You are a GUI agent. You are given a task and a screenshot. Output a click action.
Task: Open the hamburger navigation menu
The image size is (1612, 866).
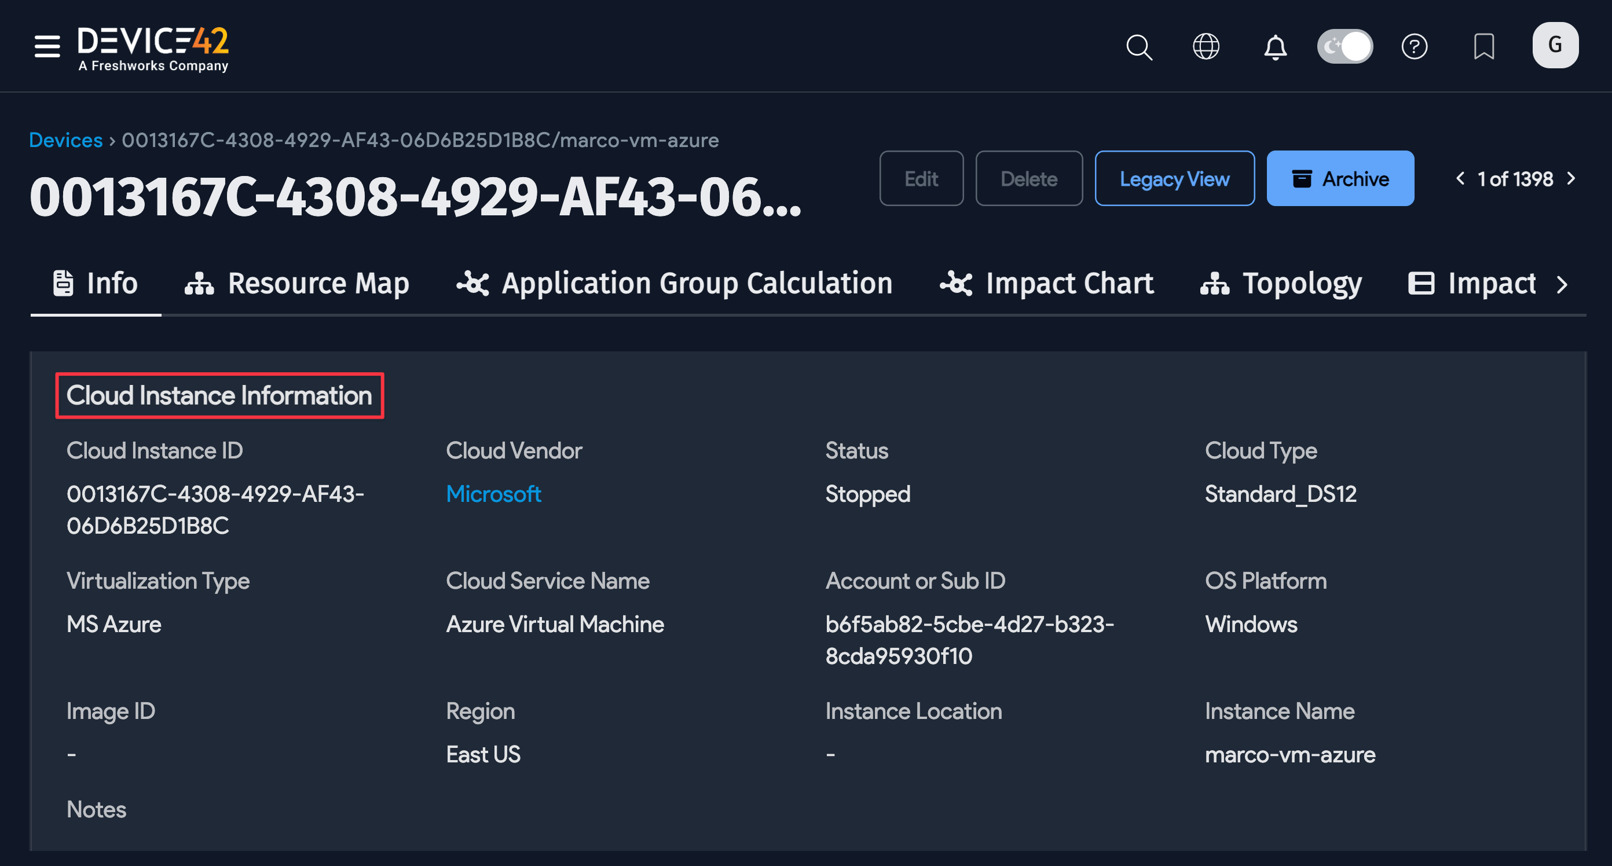click(46, 46)
